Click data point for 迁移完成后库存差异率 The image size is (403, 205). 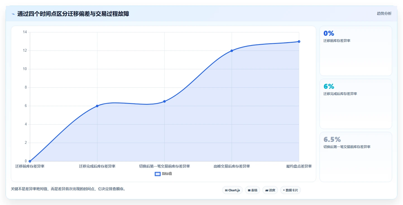click(x=97, y=106)
